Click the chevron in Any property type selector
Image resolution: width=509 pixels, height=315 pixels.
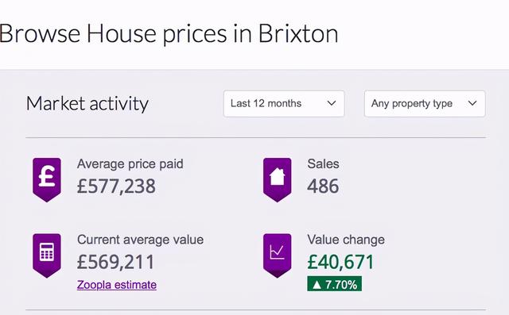[472, 103]
